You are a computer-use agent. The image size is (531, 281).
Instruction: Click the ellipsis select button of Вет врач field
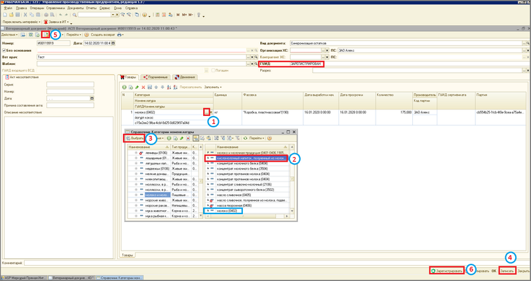point(248,57)
